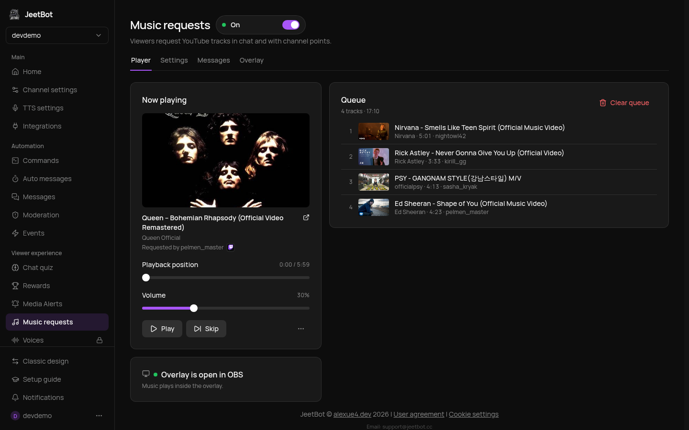Click the Classic design swap icon
Image resolution: width=689 pixels, height=430 pixels.
(15, 361)
